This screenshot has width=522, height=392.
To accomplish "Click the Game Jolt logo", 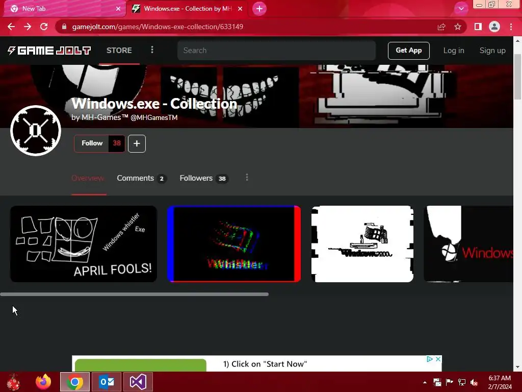I will point(49,51).
